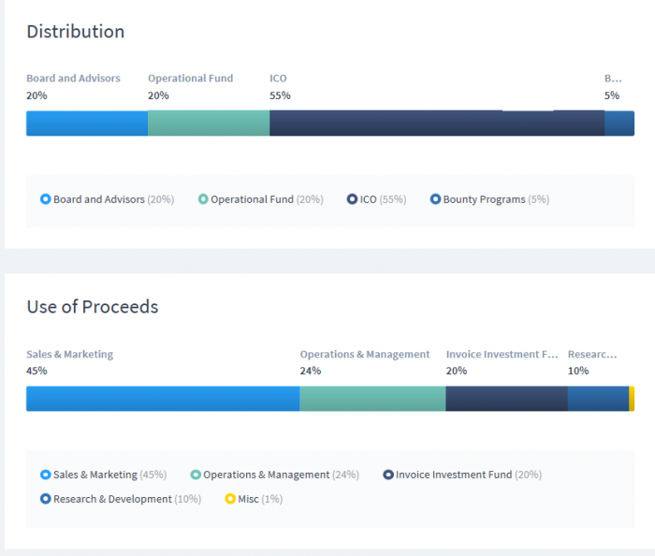Viewport: 655px width, 556px height.
Task: Select the Research & Development 10% bar segment
Action: 598,399
